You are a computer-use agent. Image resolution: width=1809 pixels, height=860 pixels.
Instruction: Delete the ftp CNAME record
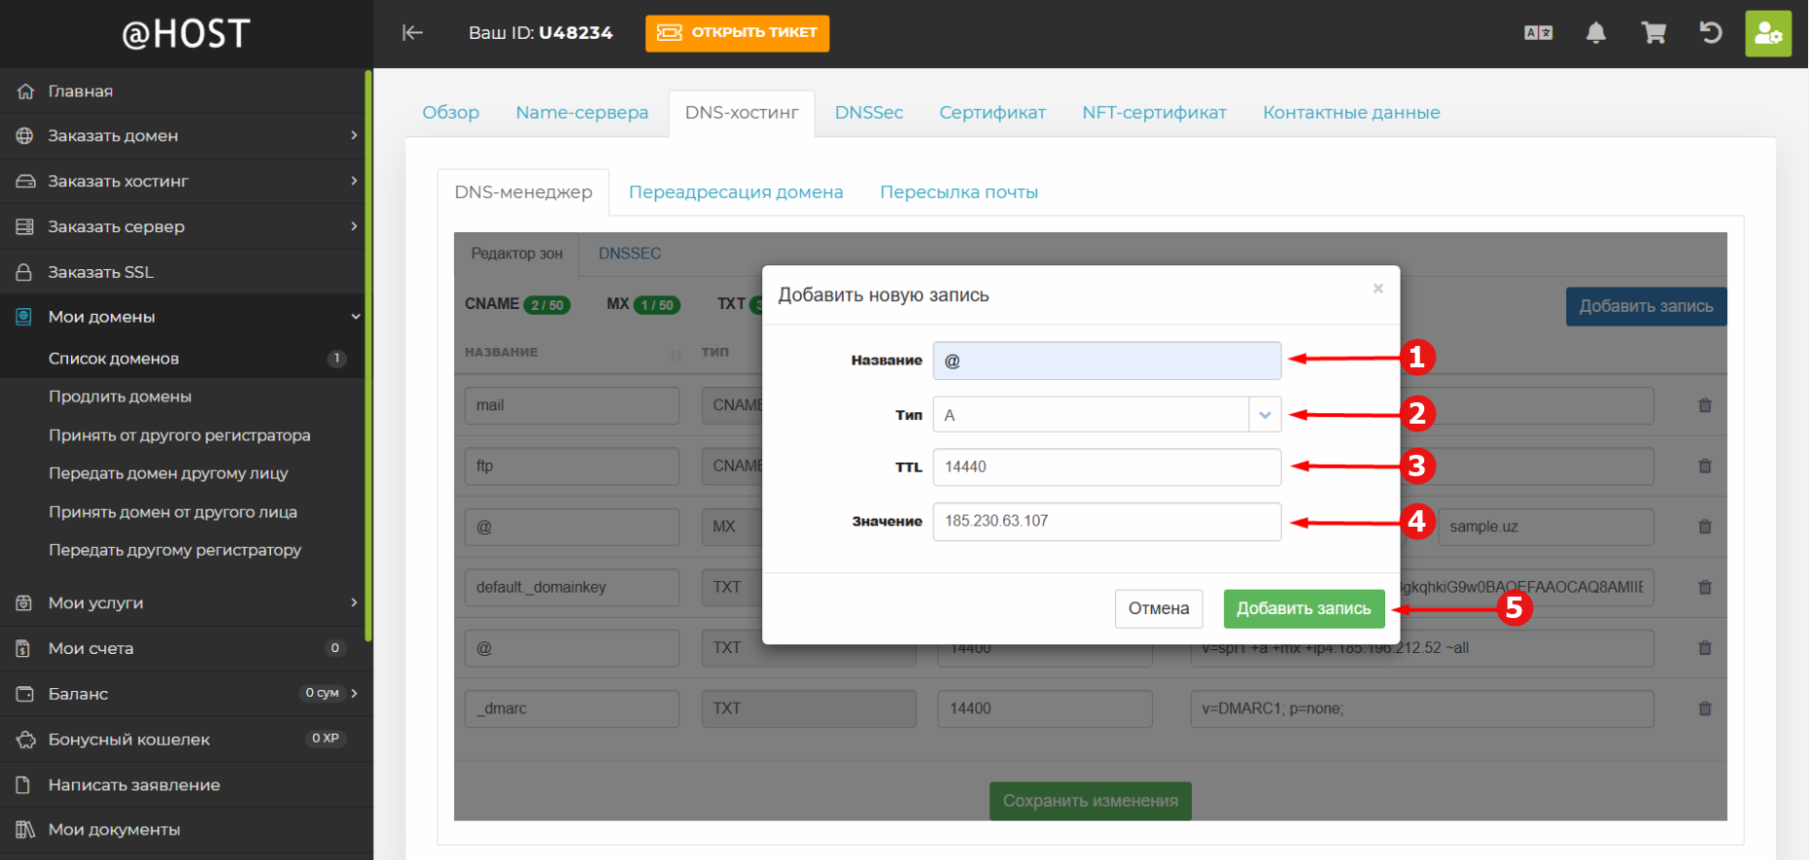point(1705,465)
